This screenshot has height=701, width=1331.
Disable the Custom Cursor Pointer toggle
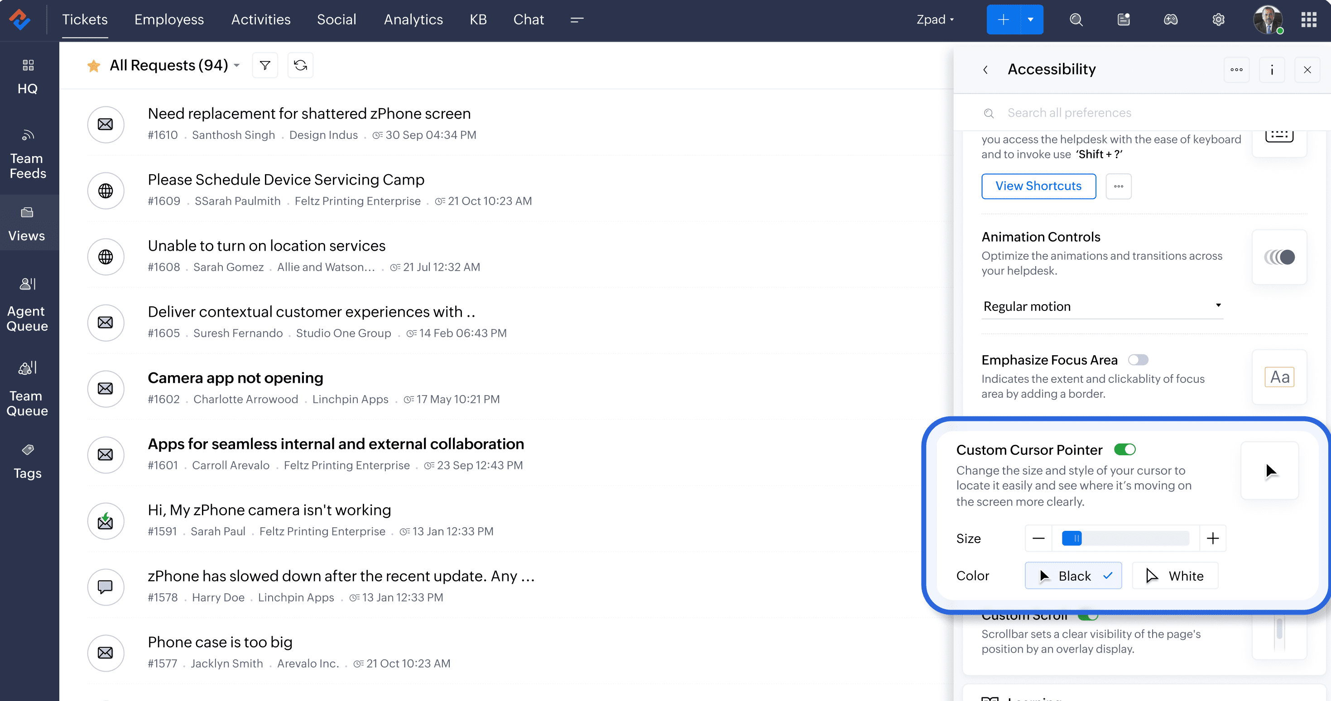pos(1124,450)
